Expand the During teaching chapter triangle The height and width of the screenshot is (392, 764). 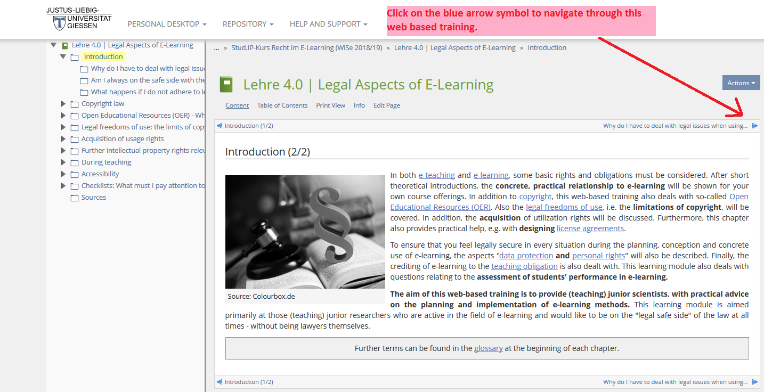coord(63,162)
